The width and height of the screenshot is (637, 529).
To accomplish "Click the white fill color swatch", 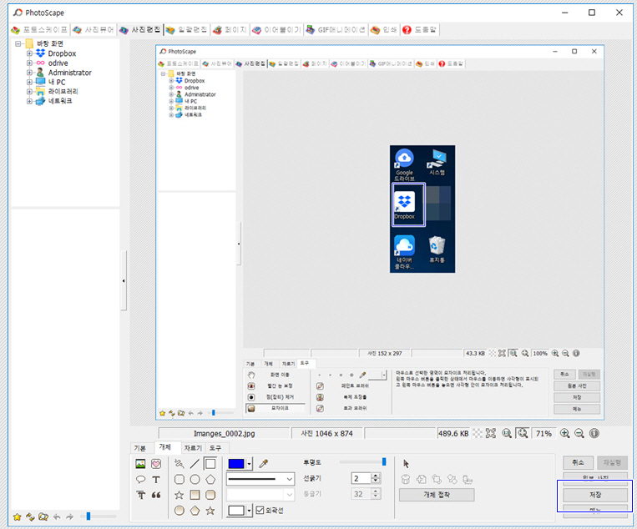I will click(x=236, y=511).
